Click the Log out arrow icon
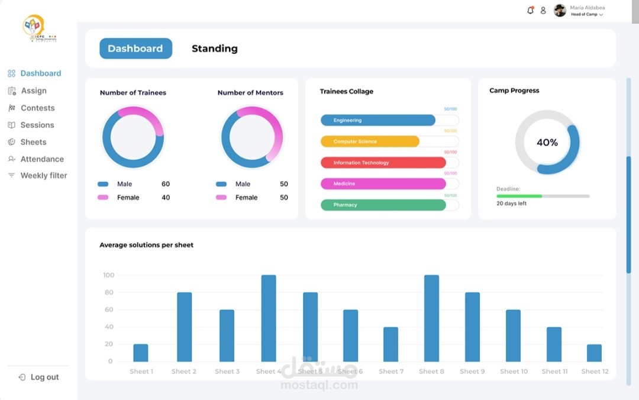 tap(22, 377)
